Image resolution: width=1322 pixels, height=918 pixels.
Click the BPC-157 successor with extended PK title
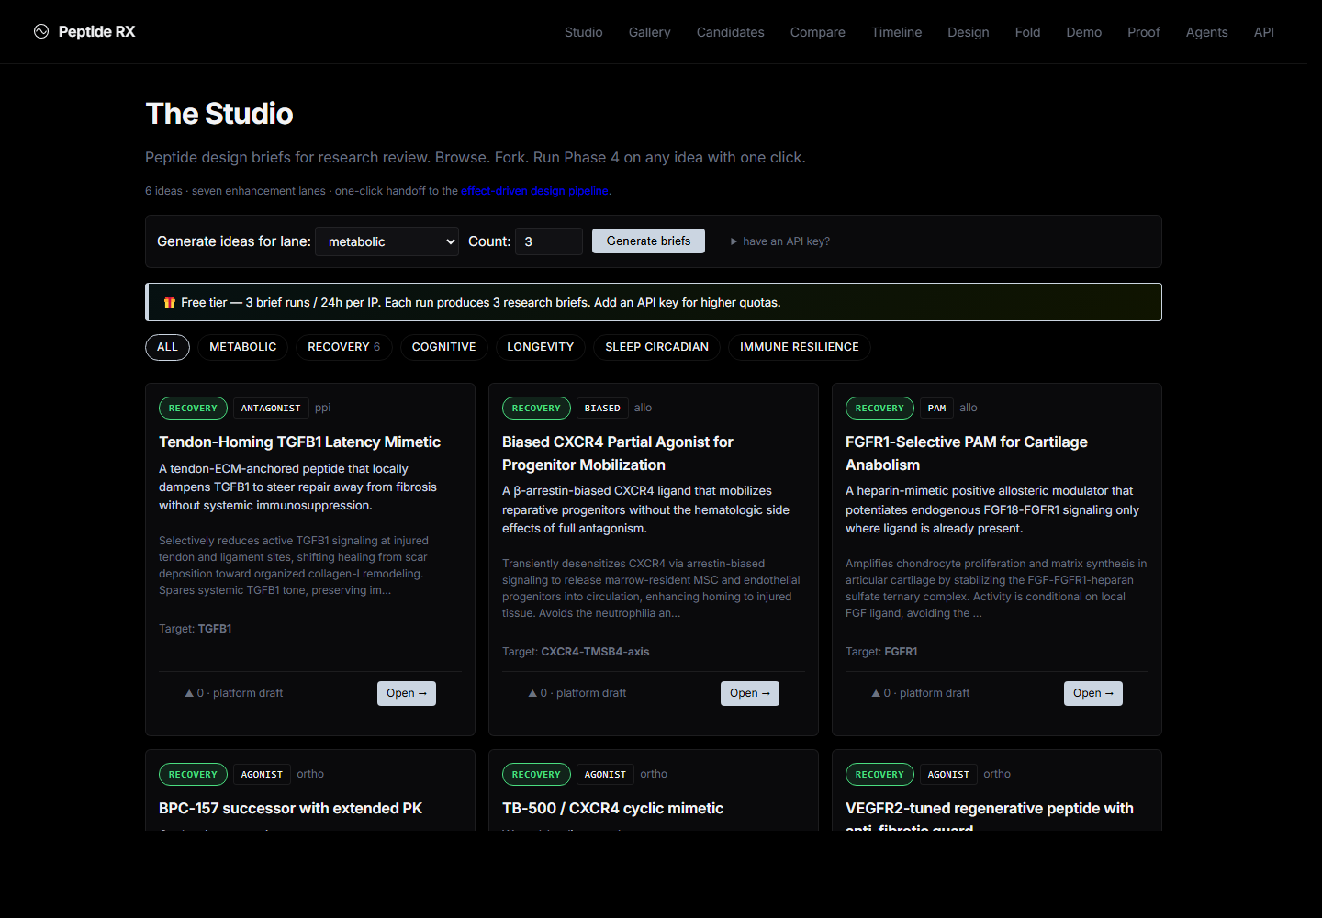tap(290, 809)
